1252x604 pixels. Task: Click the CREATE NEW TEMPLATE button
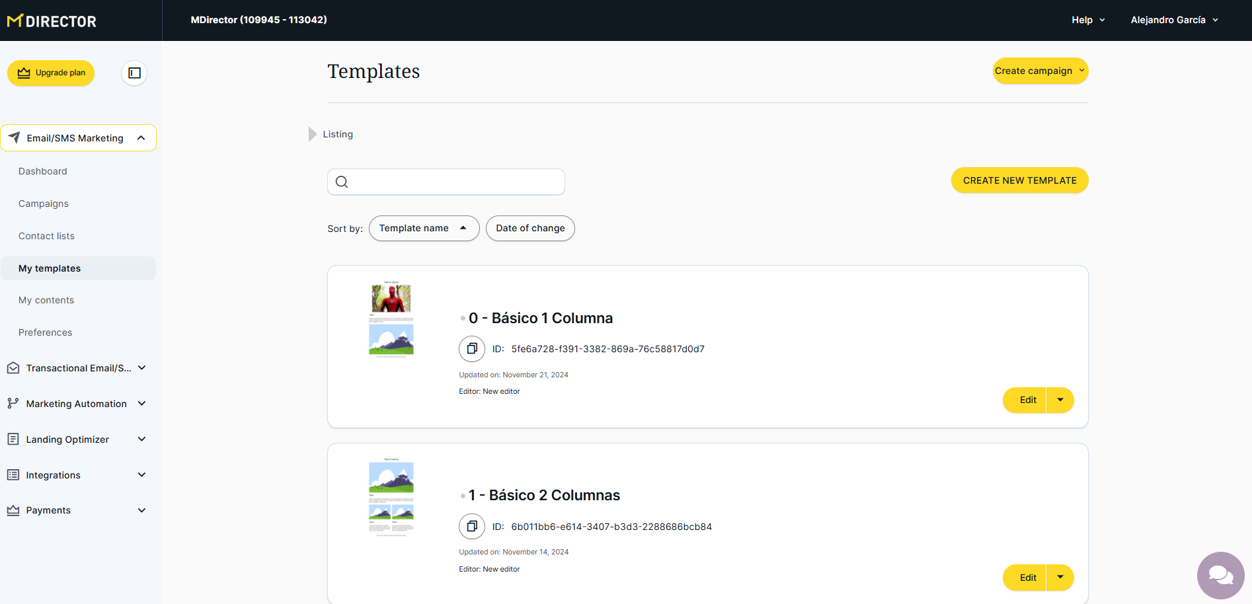1019,180
